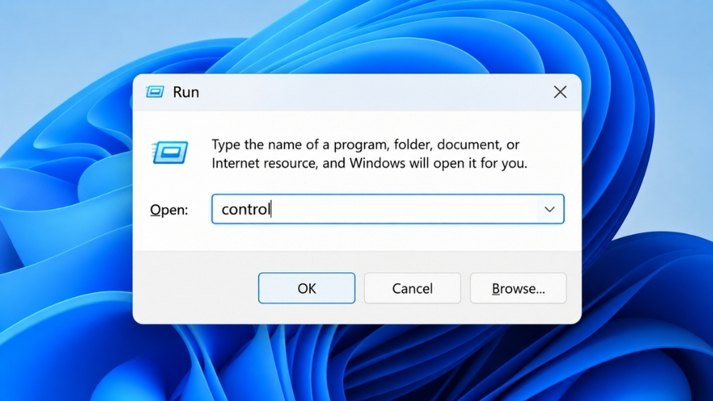Viewport: 713px width, 401px height.
Task: Click the Open: label
Action: [x=169, y=210]
